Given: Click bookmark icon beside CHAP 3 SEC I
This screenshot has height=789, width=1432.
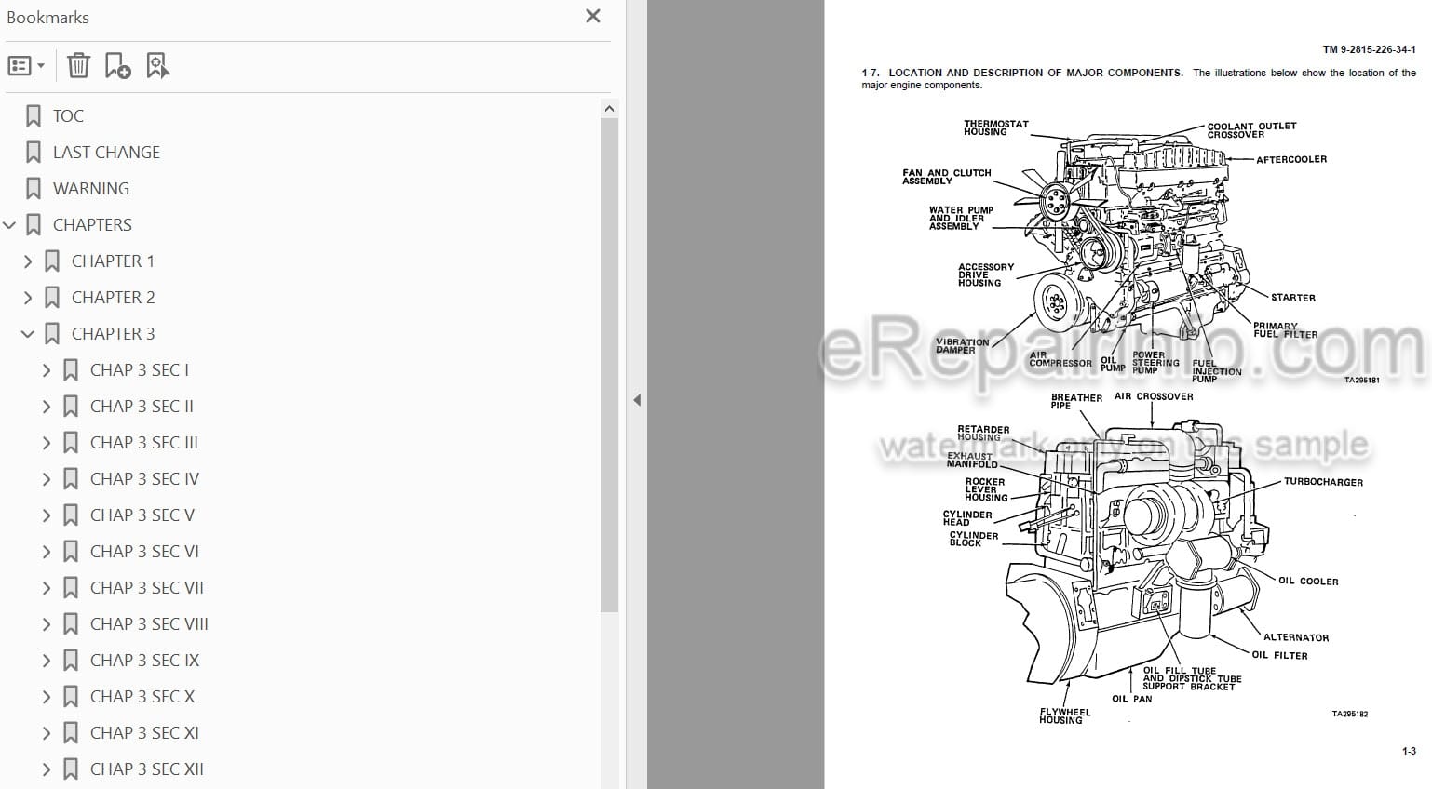Looking at the screenshot, I should pos(71,370).
